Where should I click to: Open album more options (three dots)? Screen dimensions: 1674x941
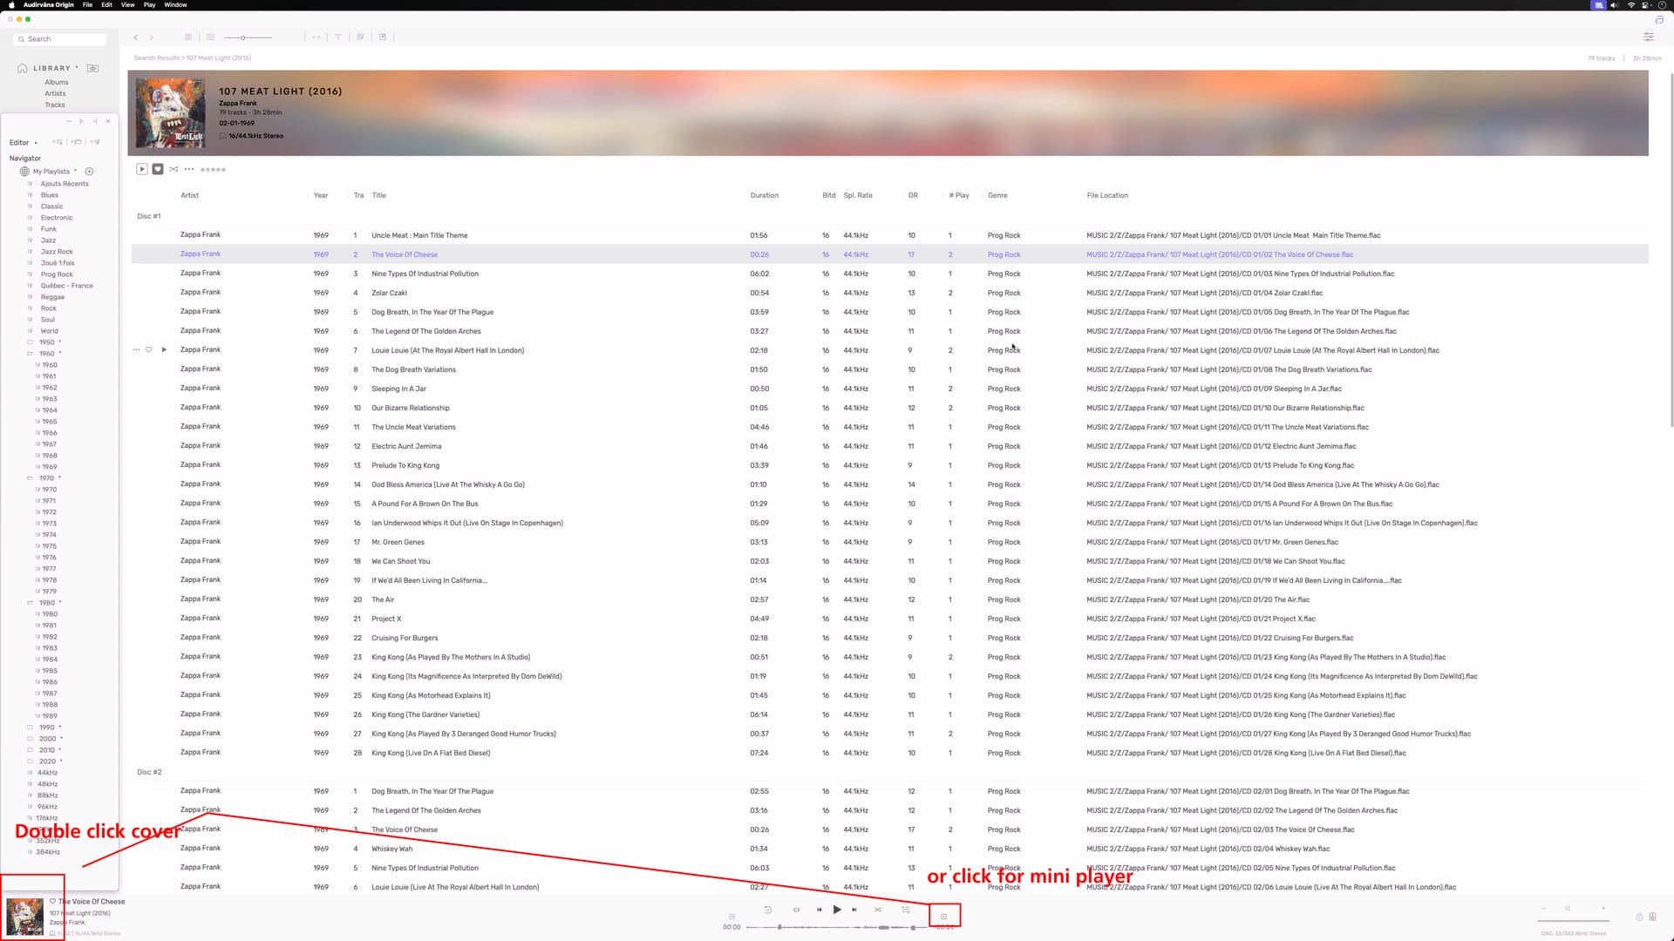[189, 169]
